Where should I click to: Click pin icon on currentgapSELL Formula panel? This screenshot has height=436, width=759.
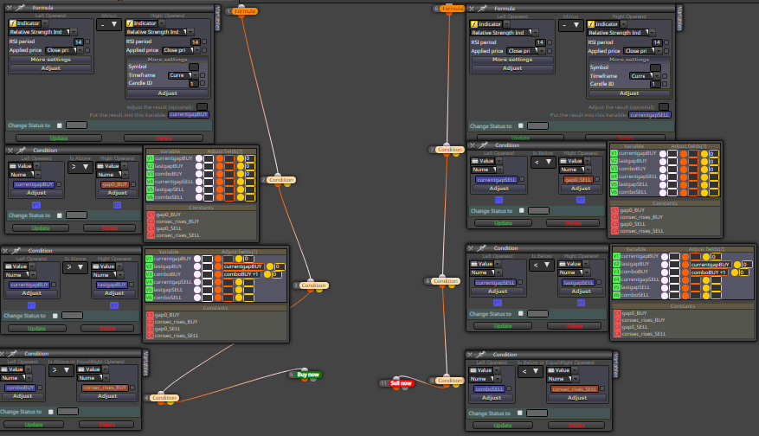click(x=482, y=9)
